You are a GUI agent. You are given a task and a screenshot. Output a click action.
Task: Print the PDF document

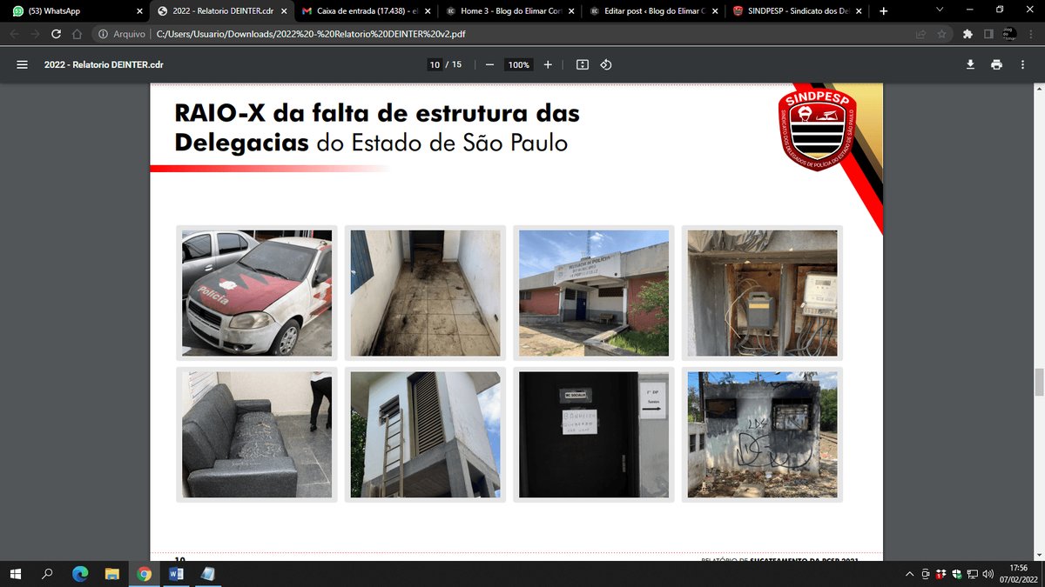point(996,65)
